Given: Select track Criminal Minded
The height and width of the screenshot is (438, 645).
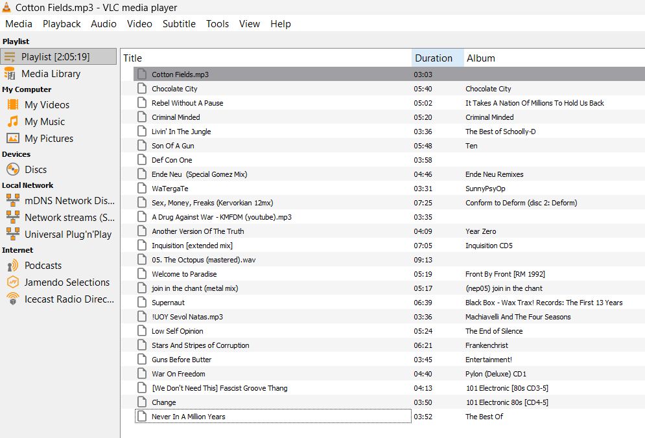Looking at the screenshot, I should coord(176,117).
